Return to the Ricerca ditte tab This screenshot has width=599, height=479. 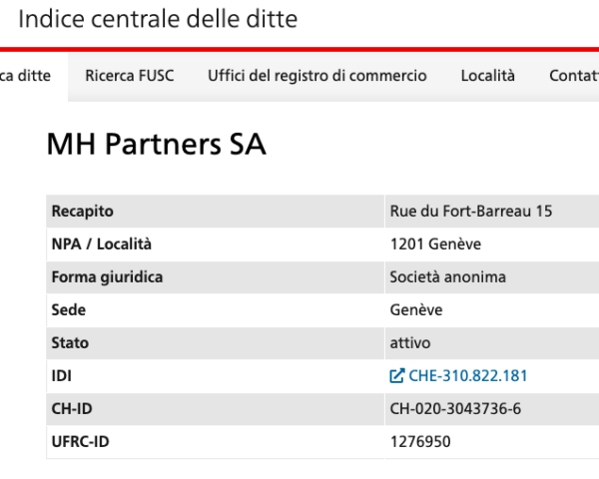coord(25,76)
